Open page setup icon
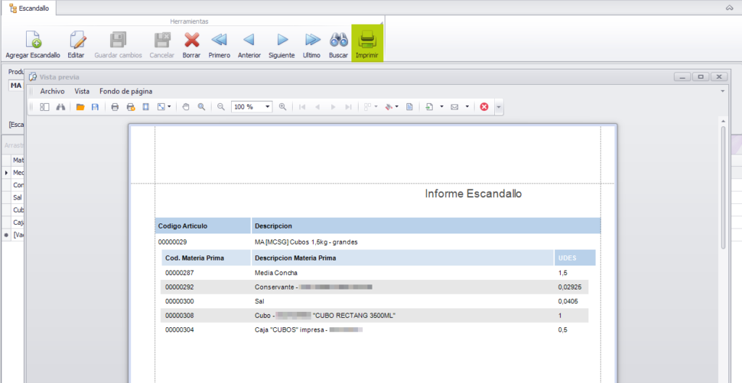The height and width of the screenshot is (383, 742). click(x=146, y=107)
